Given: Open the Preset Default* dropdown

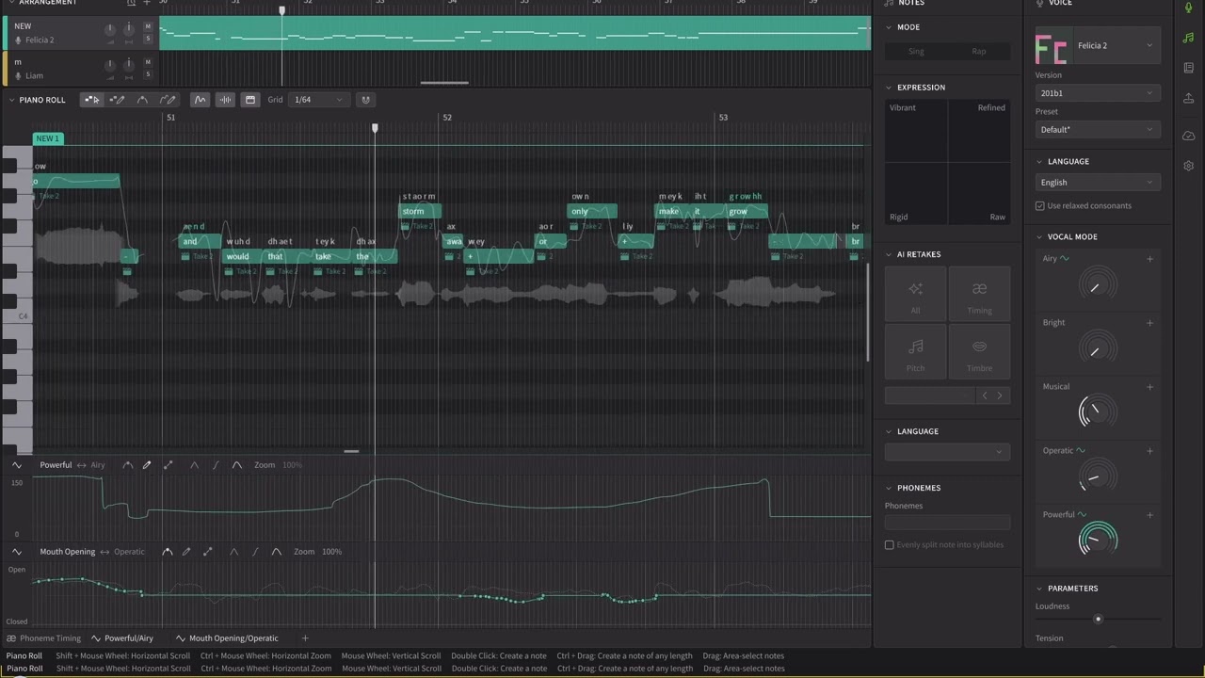Looking at the screenshot, I should click(1098, 129).
